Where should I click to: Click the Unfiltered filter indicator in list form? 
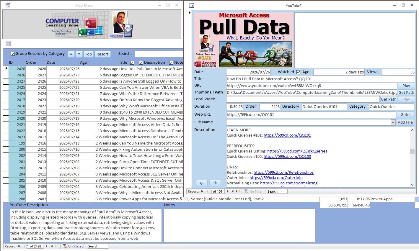(x=74, y=246)
